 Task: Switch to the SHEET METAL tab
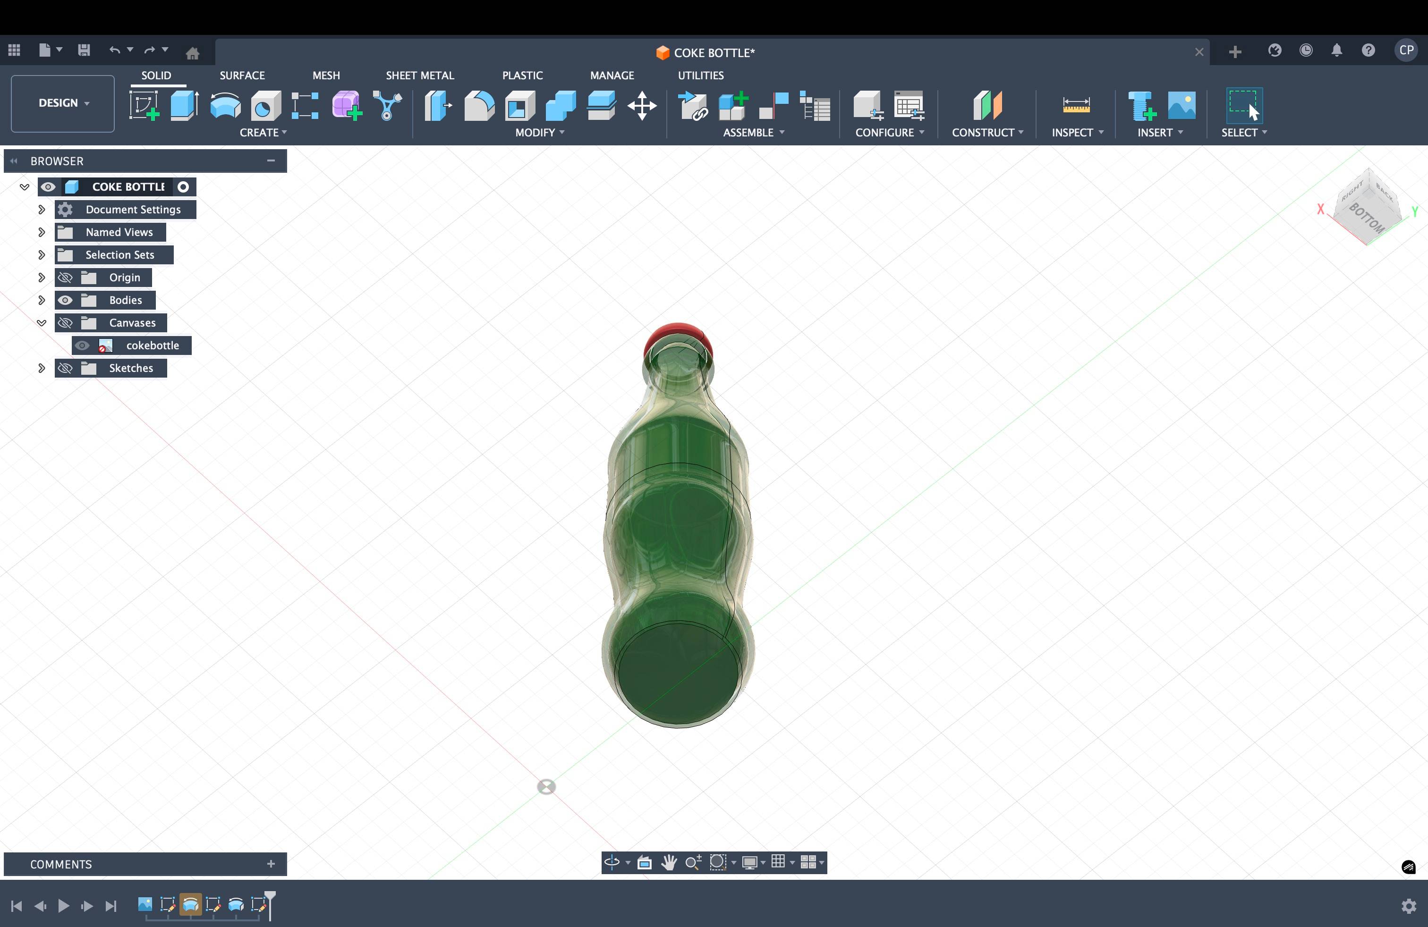click(420, 76)
